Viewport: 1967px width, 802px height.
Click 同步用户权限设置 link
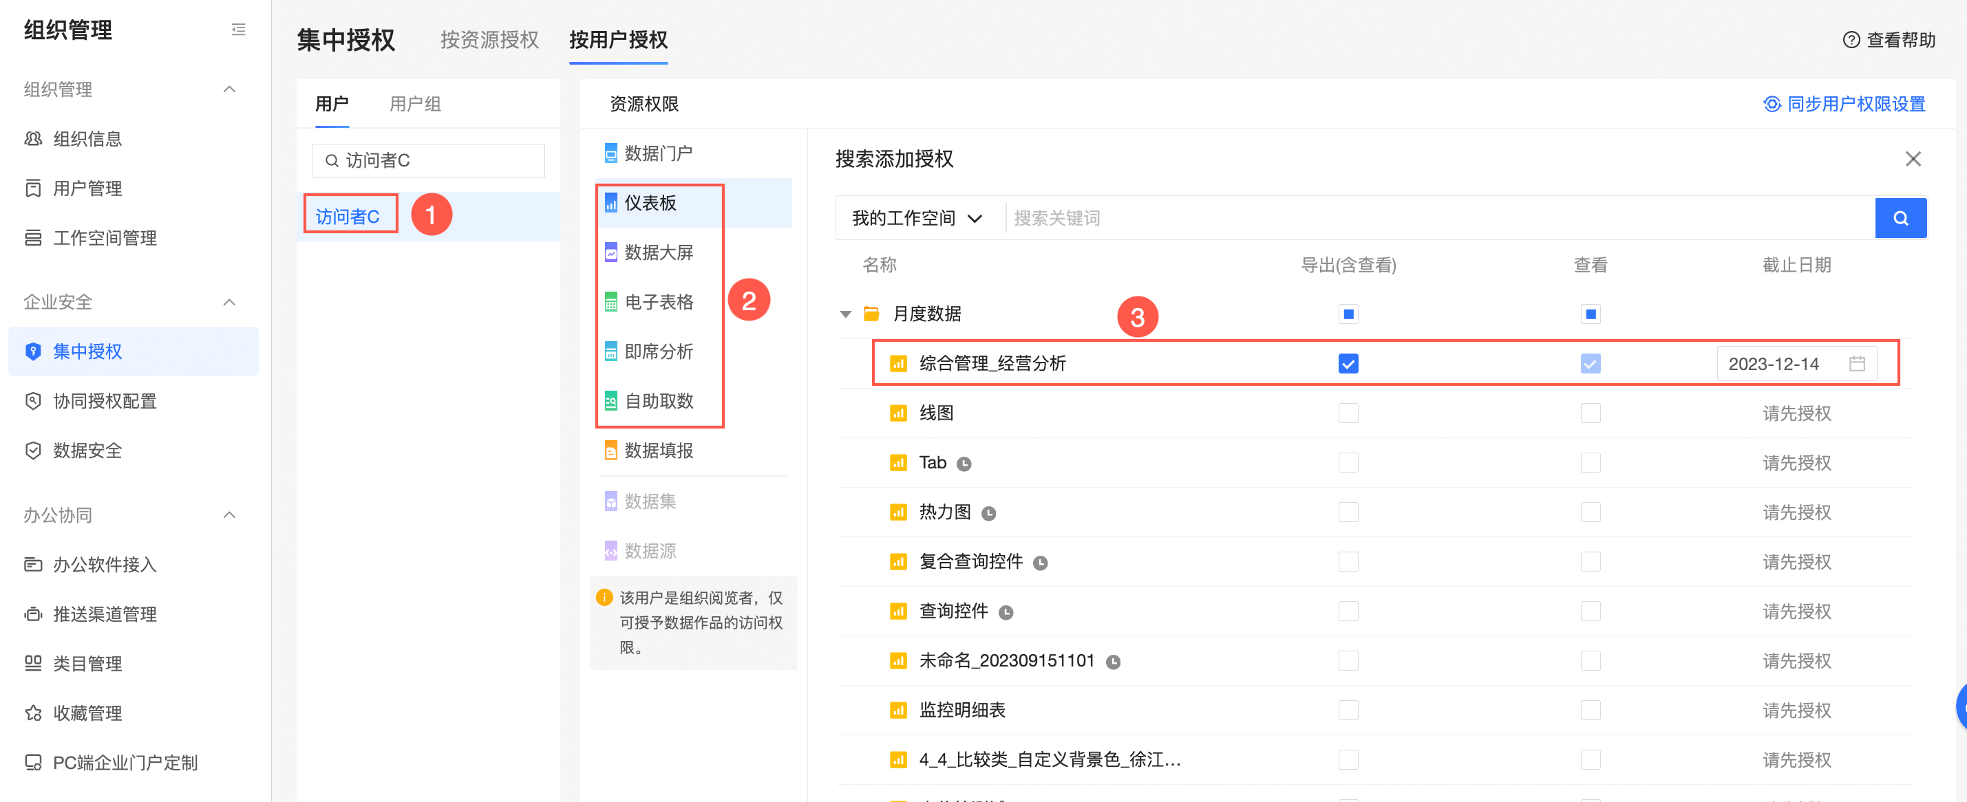coord(1856,104)
